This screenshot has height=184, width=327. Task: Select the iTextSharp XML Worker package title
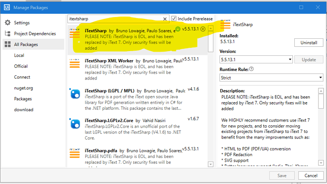(109, 61)
